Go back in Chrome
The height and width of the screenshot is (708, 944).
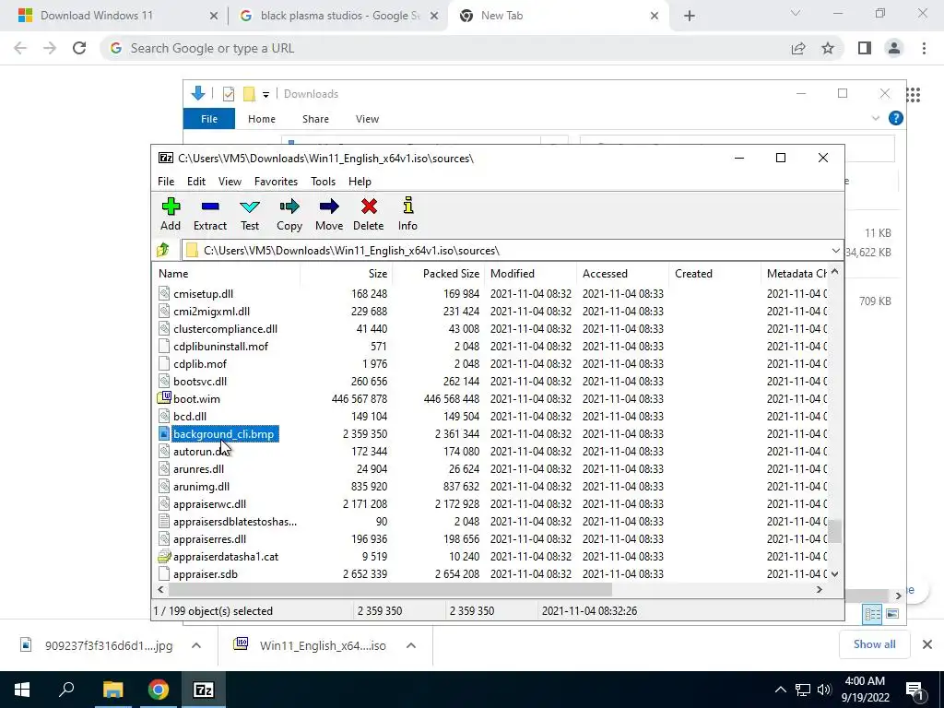(20, 48)
